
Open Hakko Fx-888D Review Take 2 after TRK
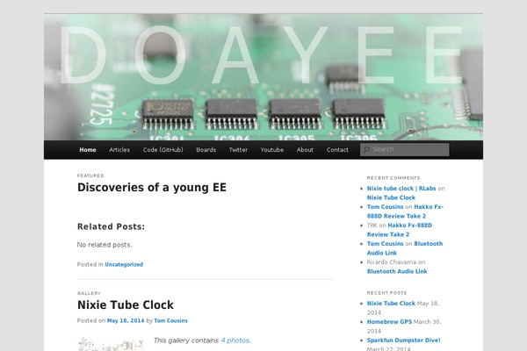pyautogui.click(x=400, y=230)
